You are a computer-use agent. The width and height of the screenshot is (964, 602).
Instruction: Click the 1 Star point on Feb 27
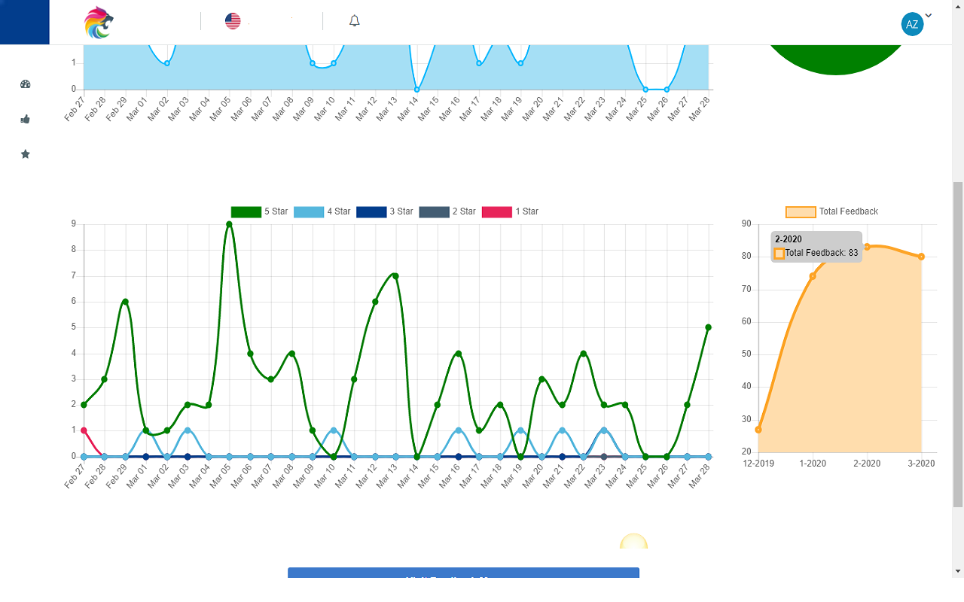click(x=84, y=430)
